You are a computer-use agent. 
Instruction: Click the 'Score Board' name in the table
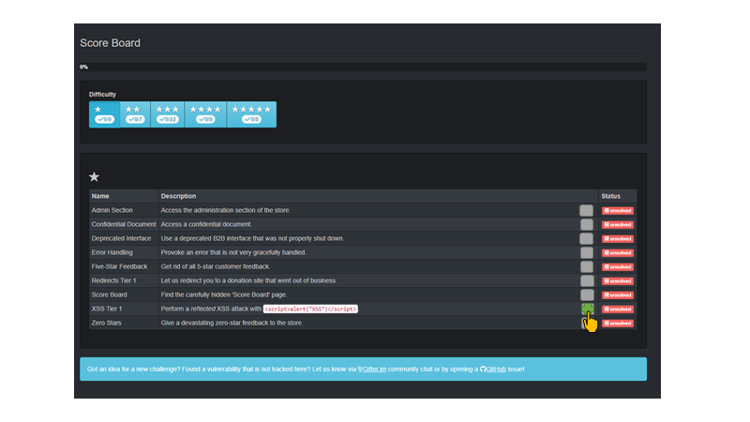coord(109,294)
